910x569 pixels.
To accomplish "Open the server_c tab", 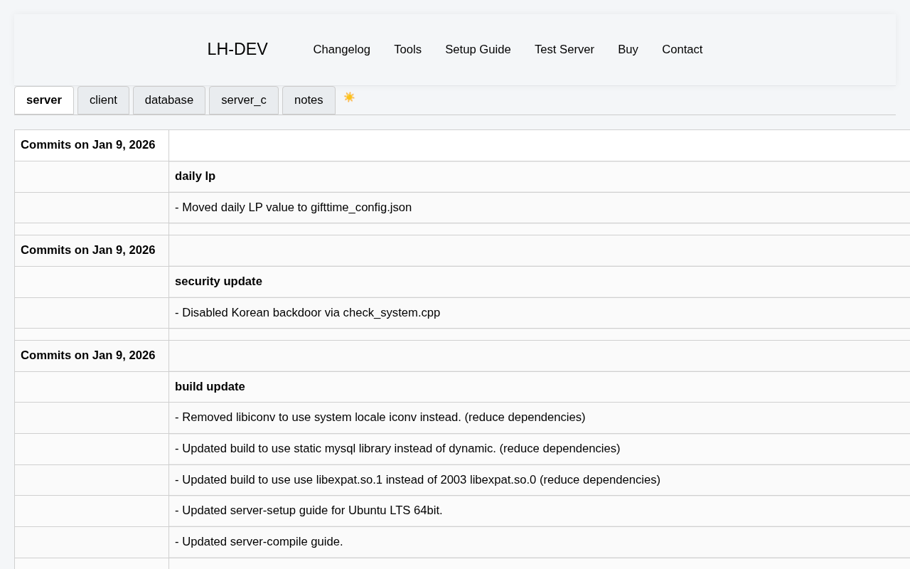I will 244,100.
